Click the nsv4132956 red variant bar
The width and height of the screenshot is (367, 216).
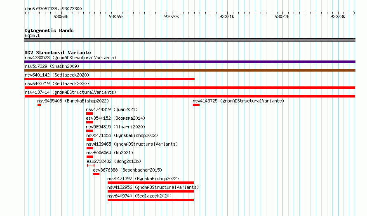[x=151, y=191]
